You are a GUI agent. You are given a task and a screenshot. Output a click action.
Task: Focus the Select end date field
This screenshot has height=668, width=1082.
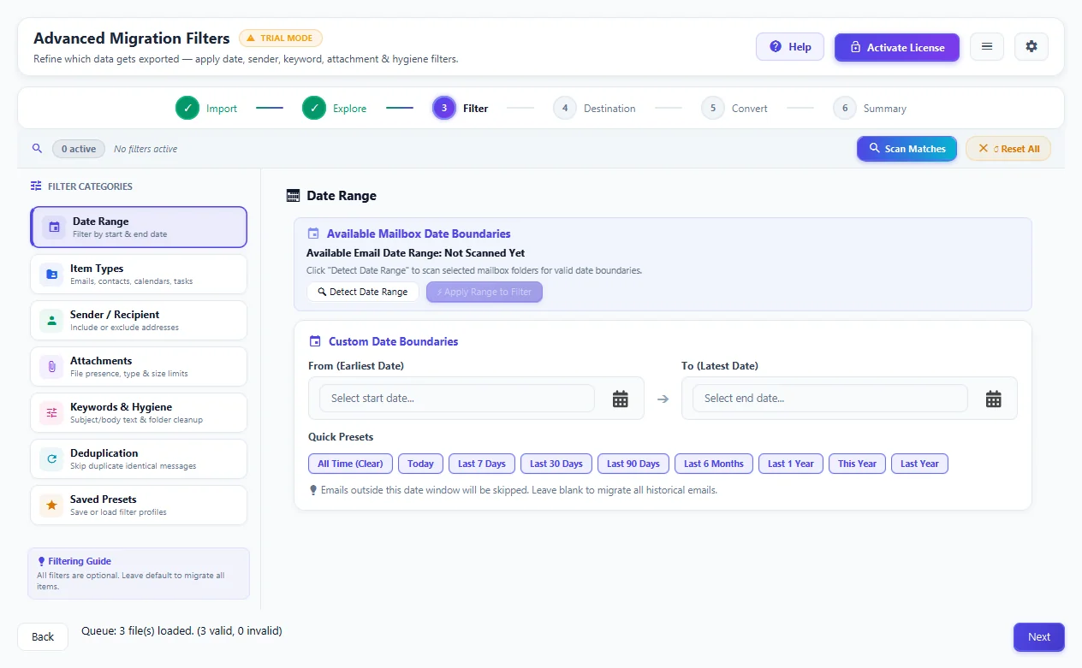(830, 399)
